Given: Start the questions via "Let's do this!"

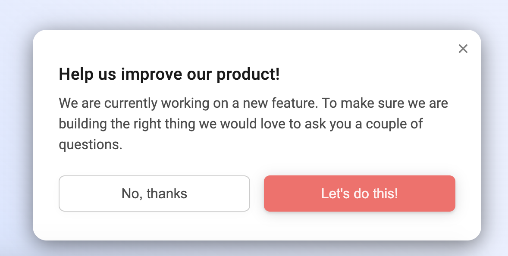Looking at the screenshot, I should coord(359,194).
